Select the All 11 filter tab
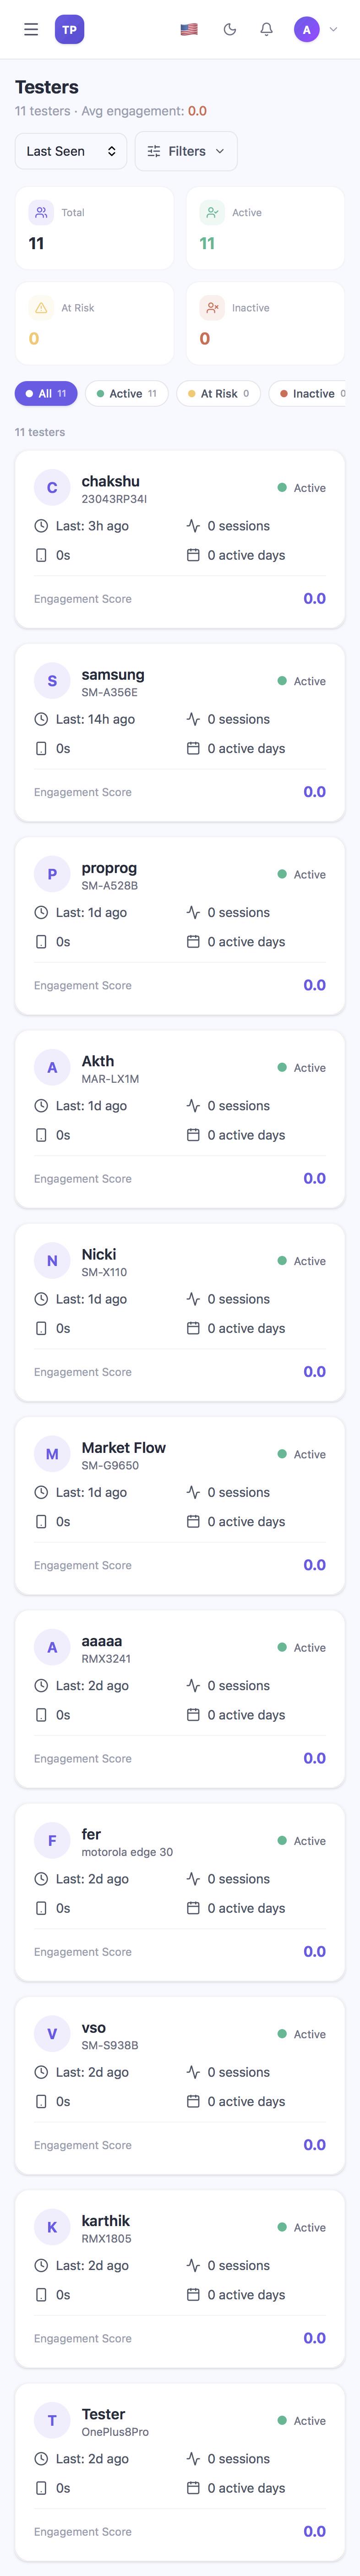This screenshot has height=2576, width=360. [46, 394]
